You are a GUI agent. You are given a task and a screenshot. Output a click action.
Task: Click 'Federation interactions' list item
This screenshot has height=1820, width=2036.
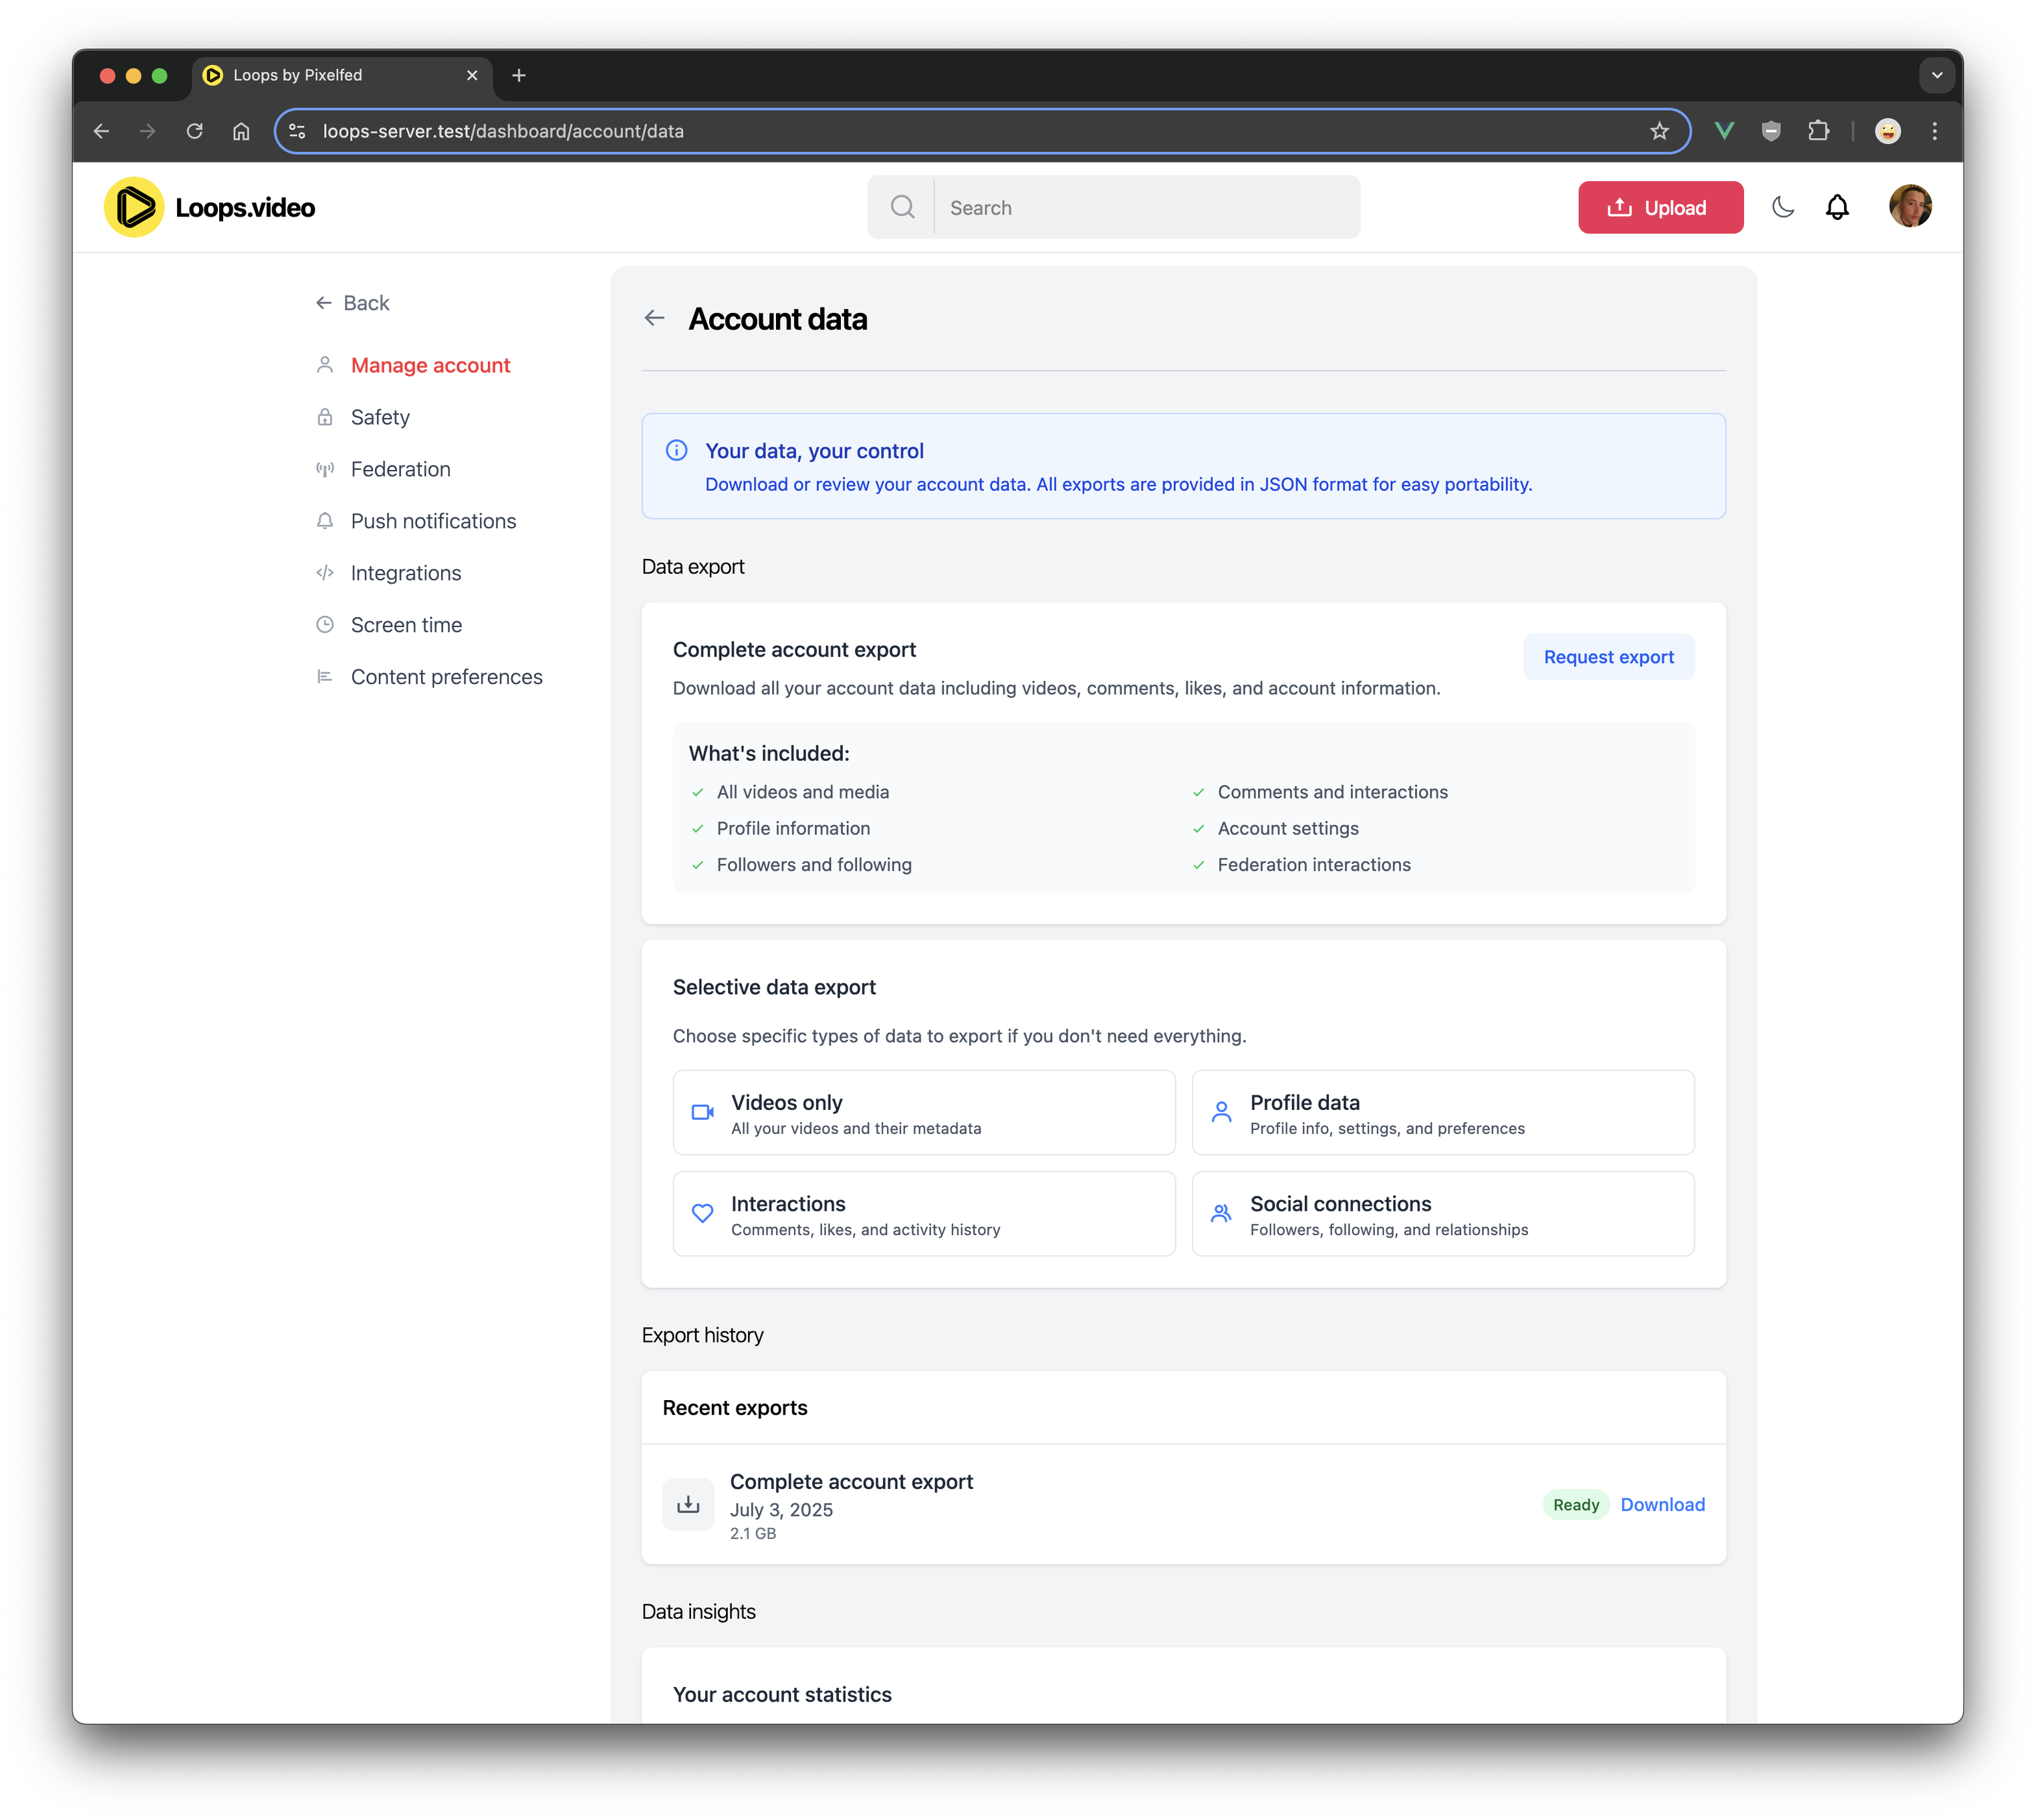(x=1313, y=864)
